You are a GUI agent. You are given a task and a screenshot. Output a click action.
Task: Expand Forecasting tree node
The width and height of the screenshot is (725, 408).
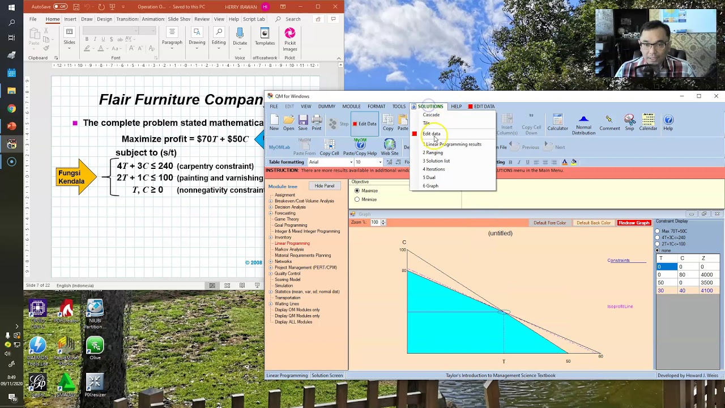[x=271, y=213]
